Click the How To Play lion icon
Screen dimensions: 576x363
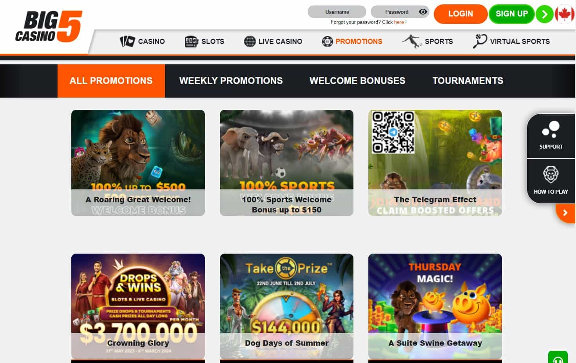pyautogui.click(x=551, y=175)
